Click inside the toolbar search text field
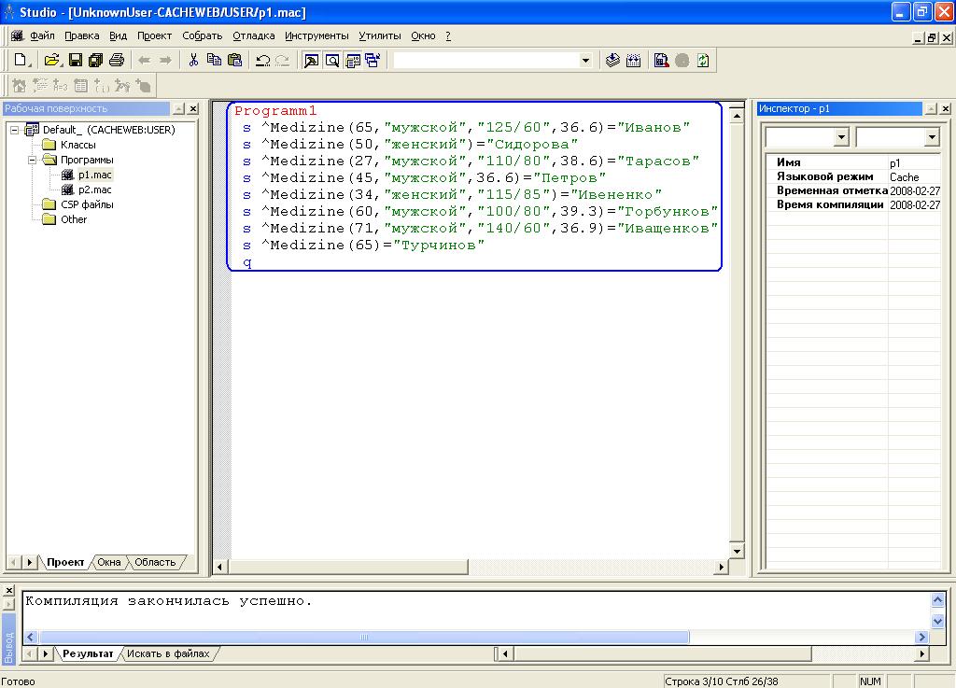Image resolution: width=956 pixels, height=688 pixels. tap(485, 61)
